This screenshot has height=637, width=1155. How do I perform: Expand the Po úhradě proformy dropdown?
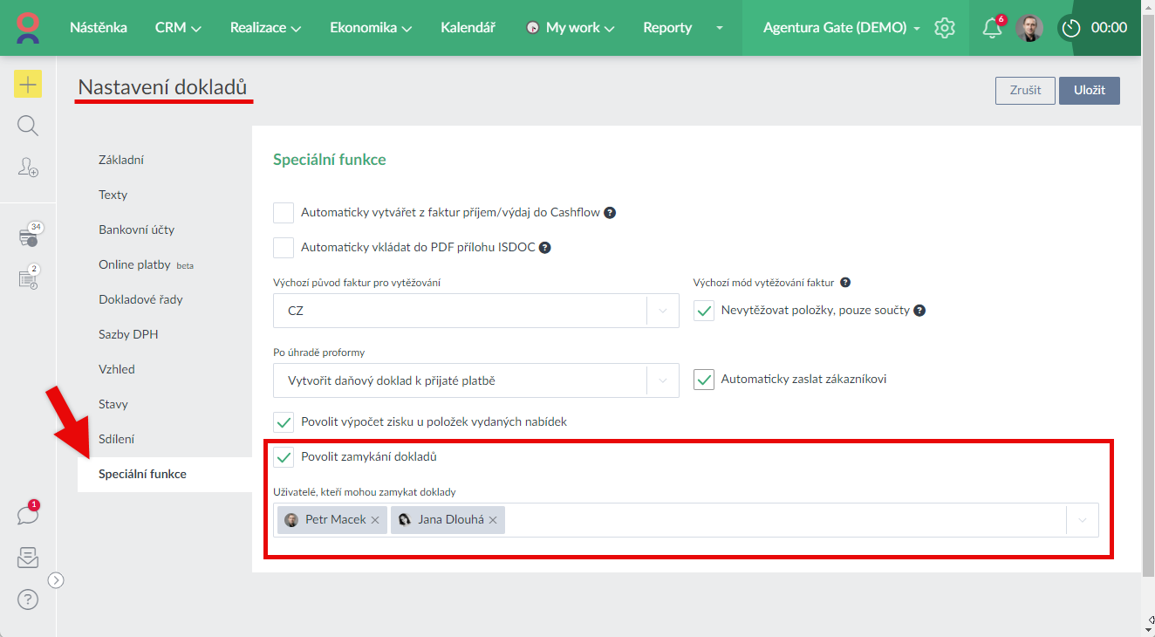(475, 380)
